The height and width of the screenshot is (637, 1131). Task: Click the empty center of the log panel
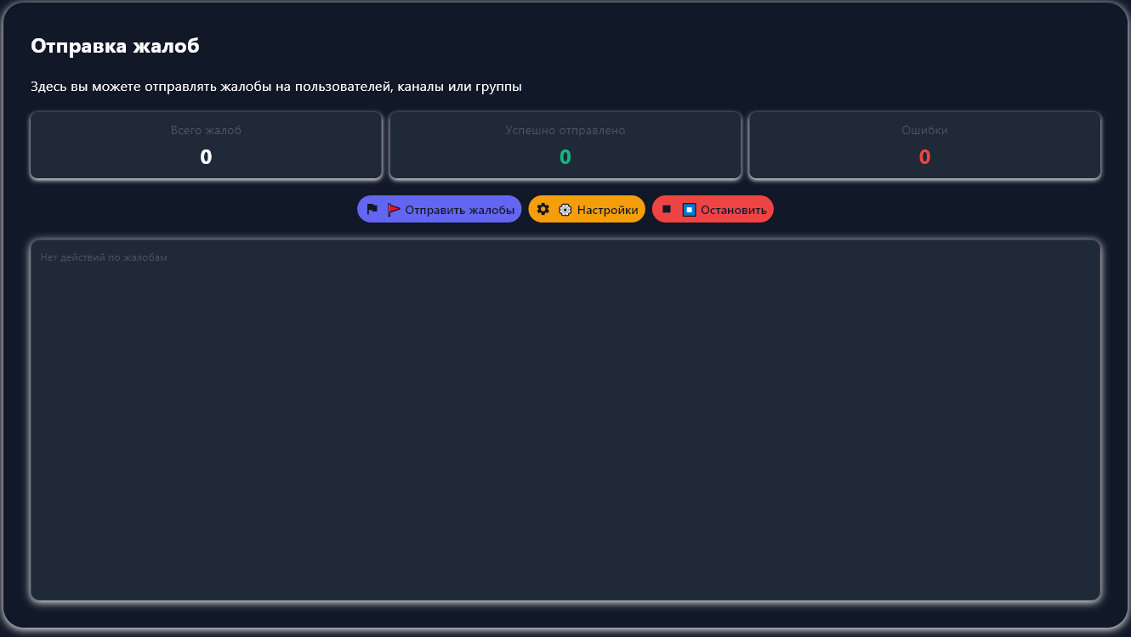565,420
